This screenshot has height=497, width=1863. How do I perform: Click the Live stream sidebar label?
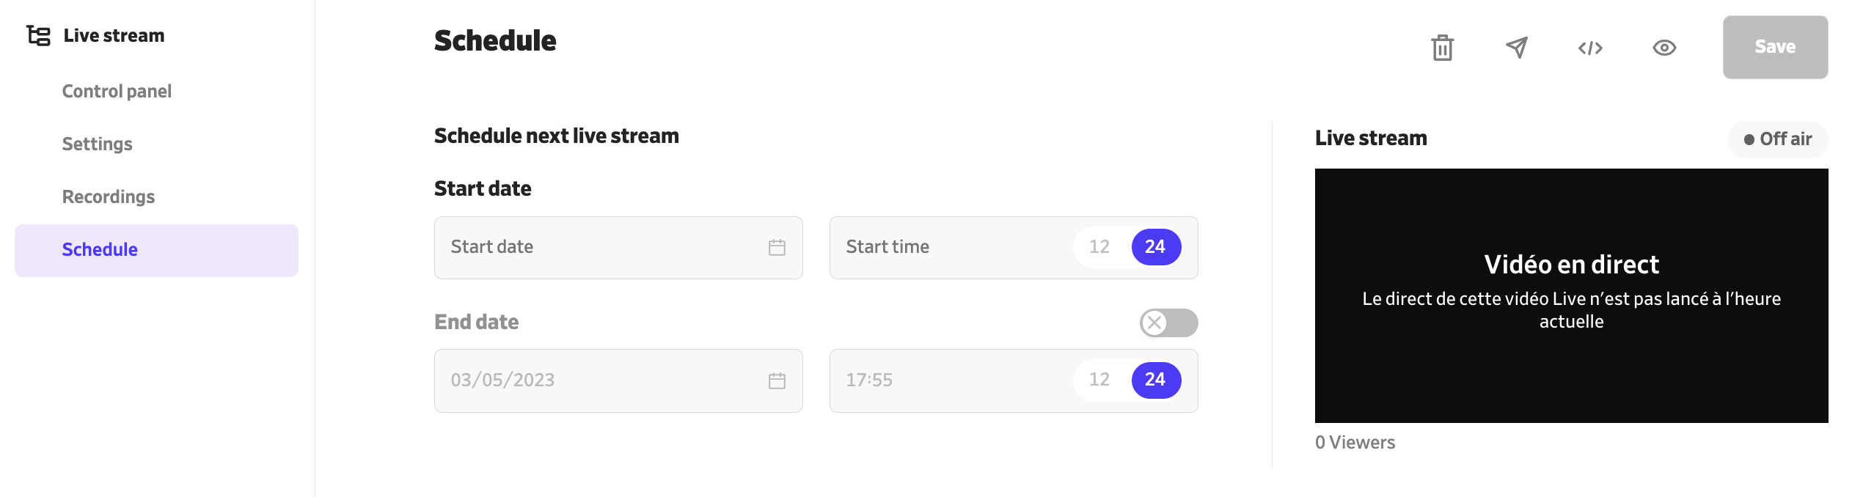[114, 34]
